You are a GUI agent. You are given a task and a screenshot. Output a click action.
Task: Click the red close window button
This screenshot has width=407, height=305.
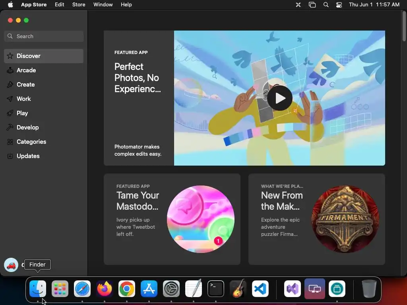tap(10, 20)
